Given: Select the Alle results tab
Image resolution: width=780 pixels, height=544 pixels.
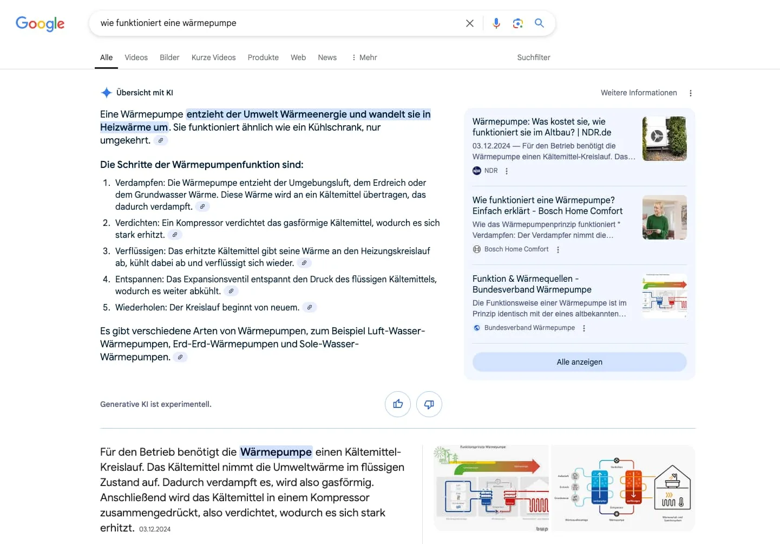Looking at the screenshot, I should point(107,57).
